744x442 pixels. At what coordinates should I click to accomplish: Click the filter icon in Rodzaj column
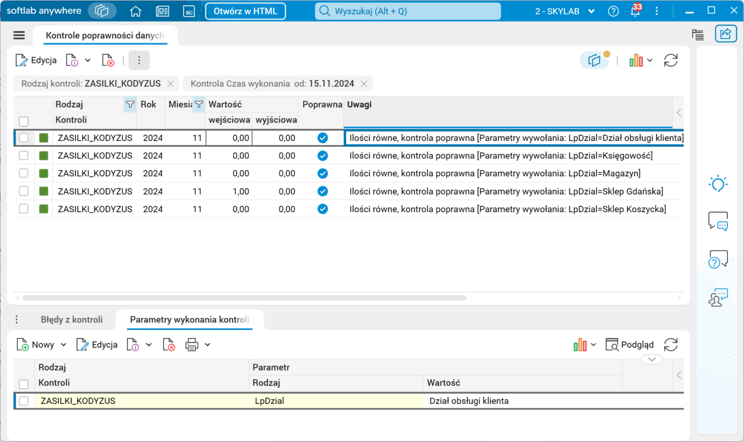click(x=130, y=105)
